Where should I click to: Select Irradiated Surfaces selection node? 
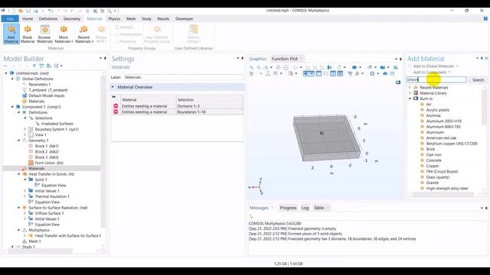57,124
